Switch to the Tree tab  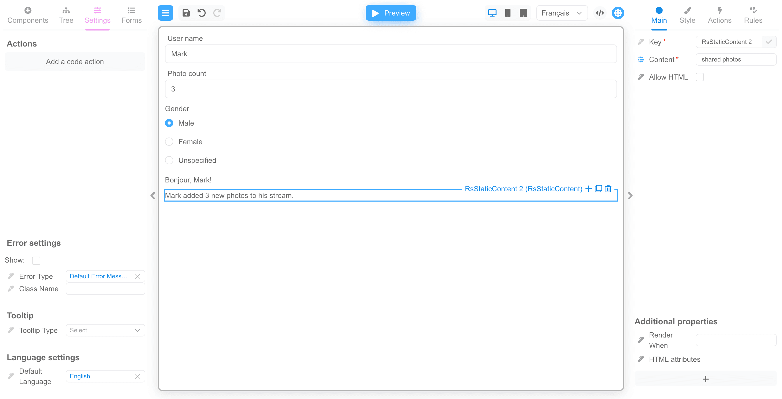(66, 15)
